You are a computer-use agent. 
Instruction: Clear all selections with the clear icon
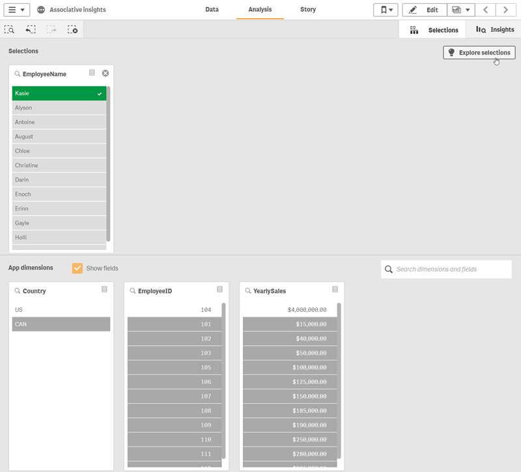click(x=72, y=29)
